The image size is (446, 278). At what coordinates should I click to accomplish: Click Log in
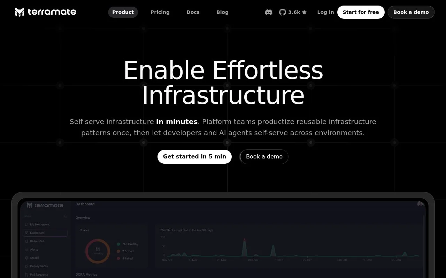pos(325,12)
